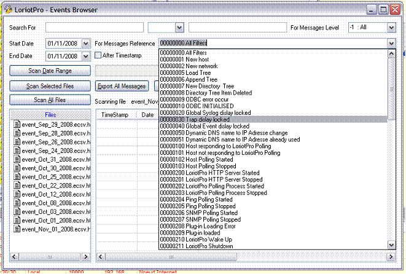Select 00000202 Polling Process Started
Viewport: 406px width, 274px height.
click(x=273, y=186)
